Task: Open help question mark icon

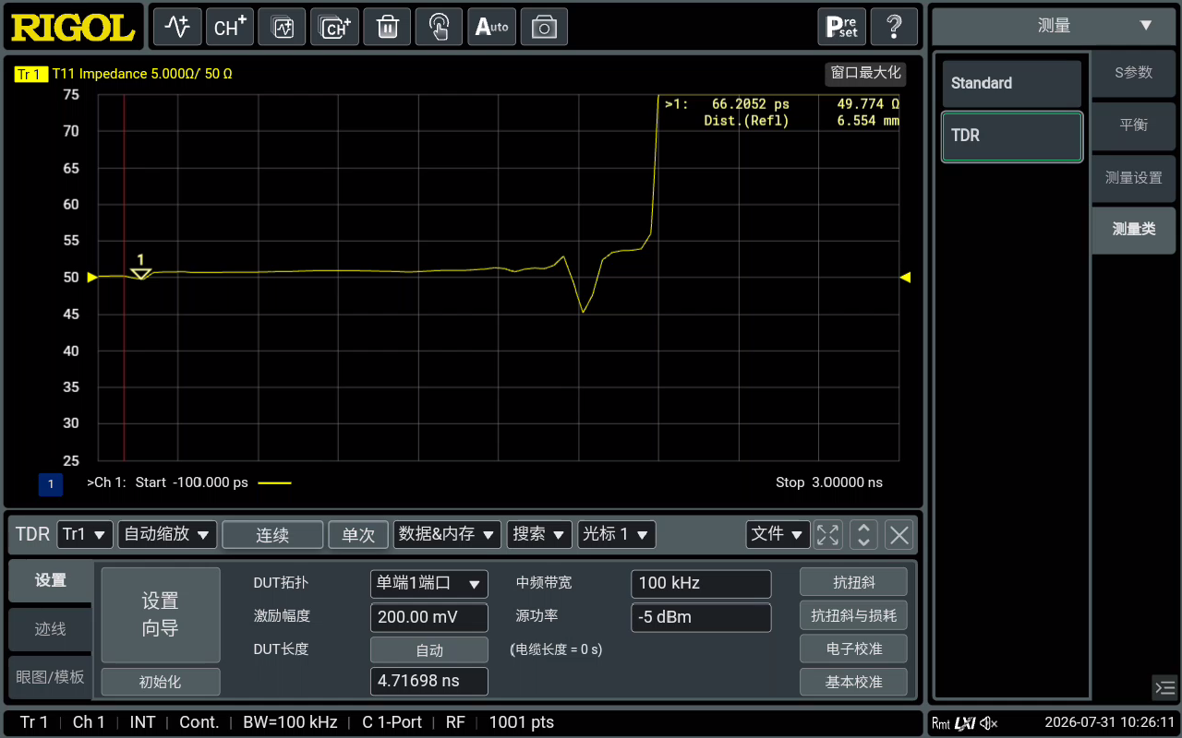Action: point(895,27)
